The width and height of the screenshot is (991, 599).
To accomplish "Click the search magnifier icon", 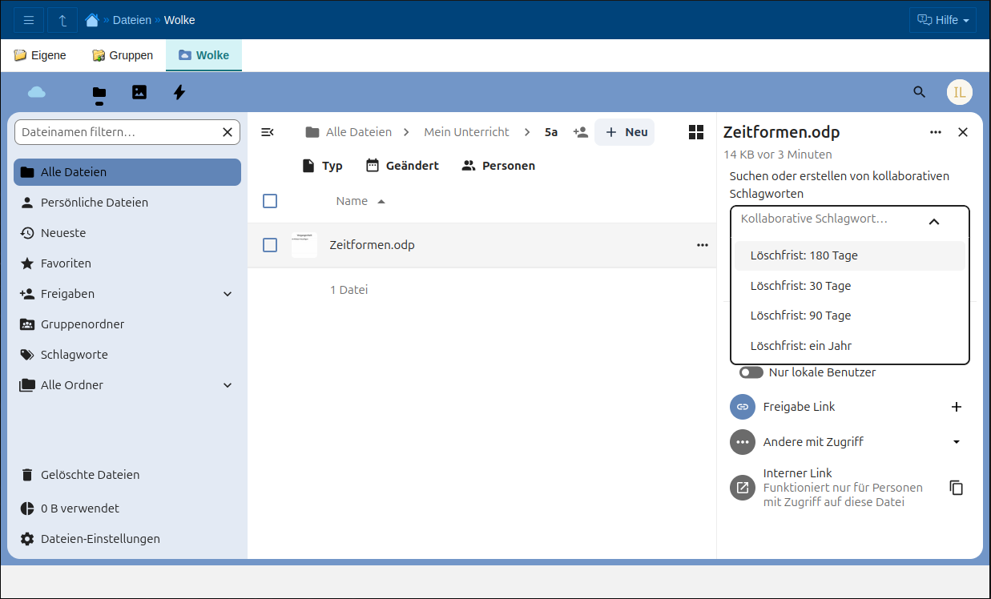I will [919, 92].
